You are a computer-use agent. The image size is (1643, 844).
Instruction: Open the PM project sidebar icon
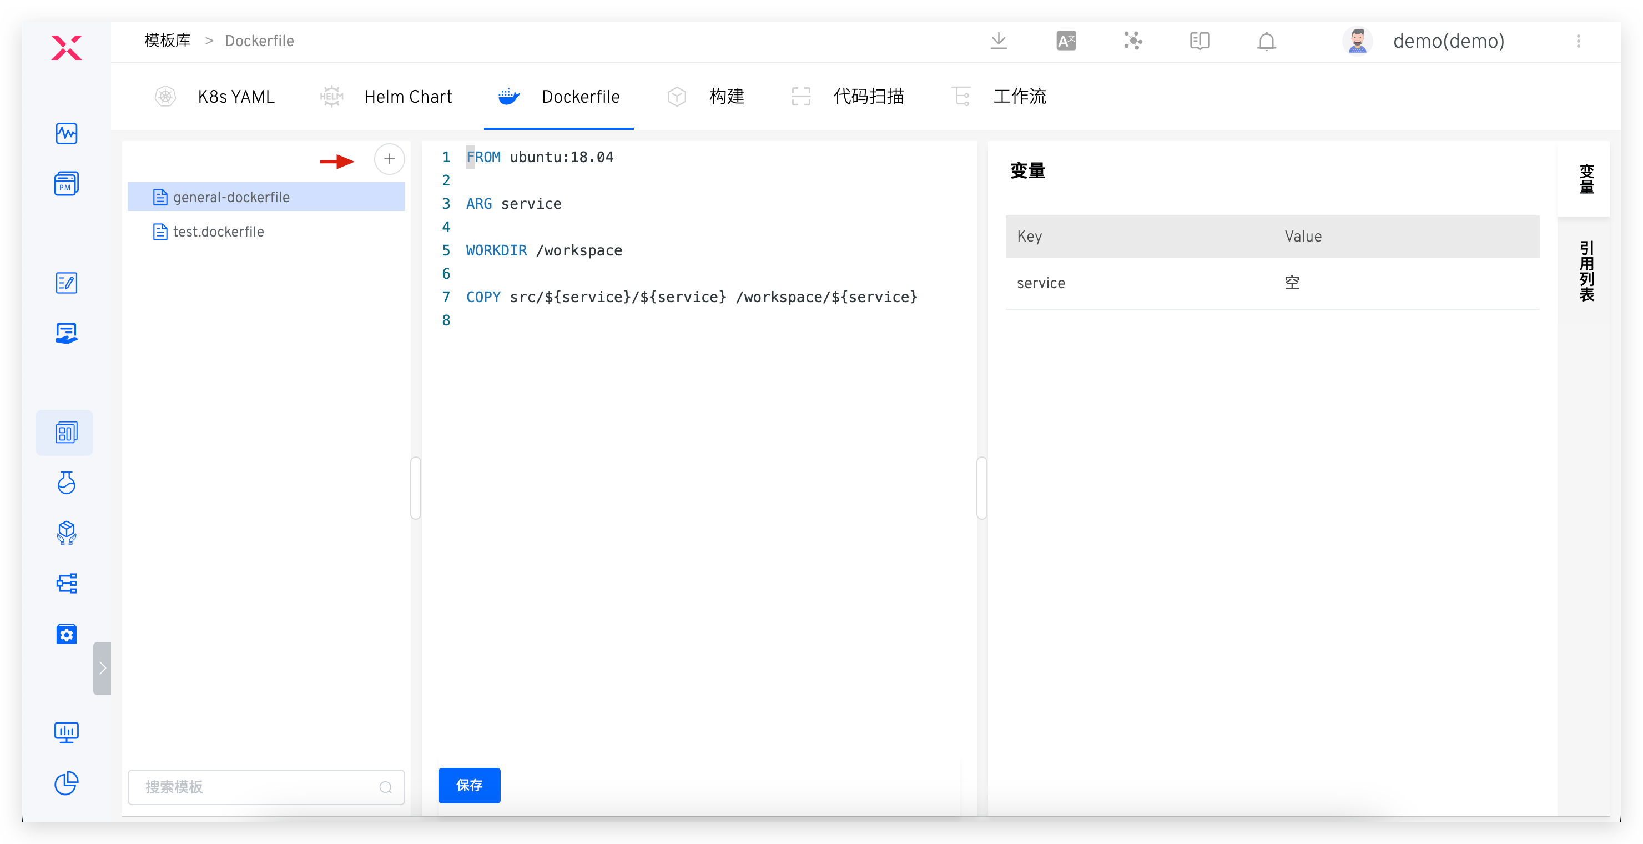[67, 184]
